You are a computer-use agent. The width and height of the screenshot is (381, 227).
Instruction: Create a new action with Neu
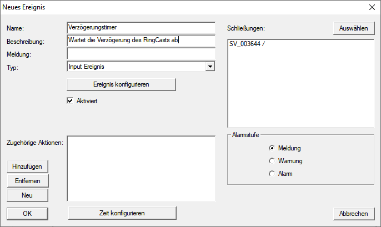pos(27,195)
